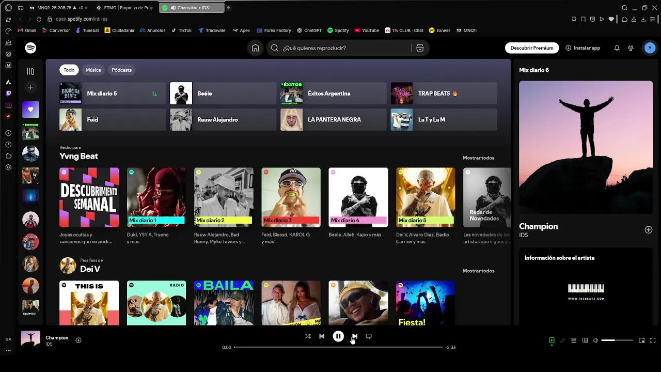Select the Todo filter chip
Viewport: 661px width, 372px height.
69,70
